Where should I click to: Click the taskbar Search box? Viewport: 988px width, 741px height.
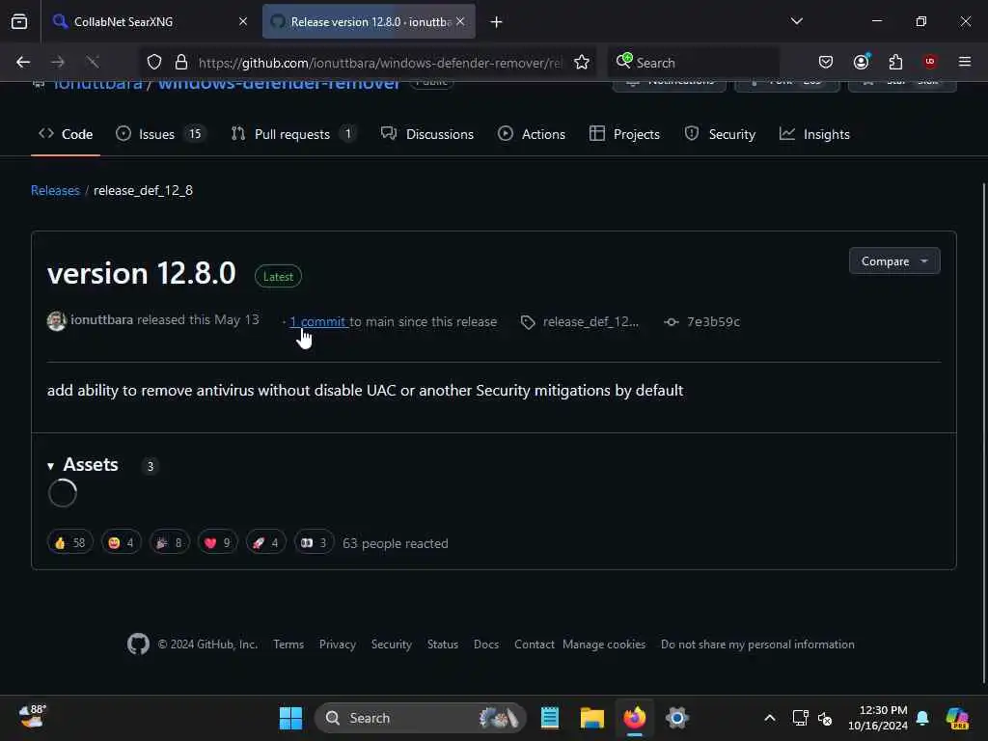pos(421,718)
